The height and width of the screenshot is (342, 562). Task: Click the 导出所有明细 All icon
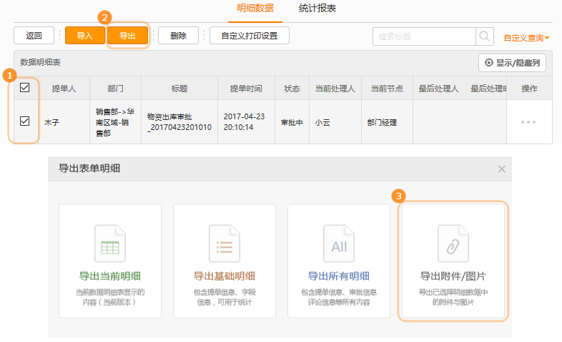(338, 244)
